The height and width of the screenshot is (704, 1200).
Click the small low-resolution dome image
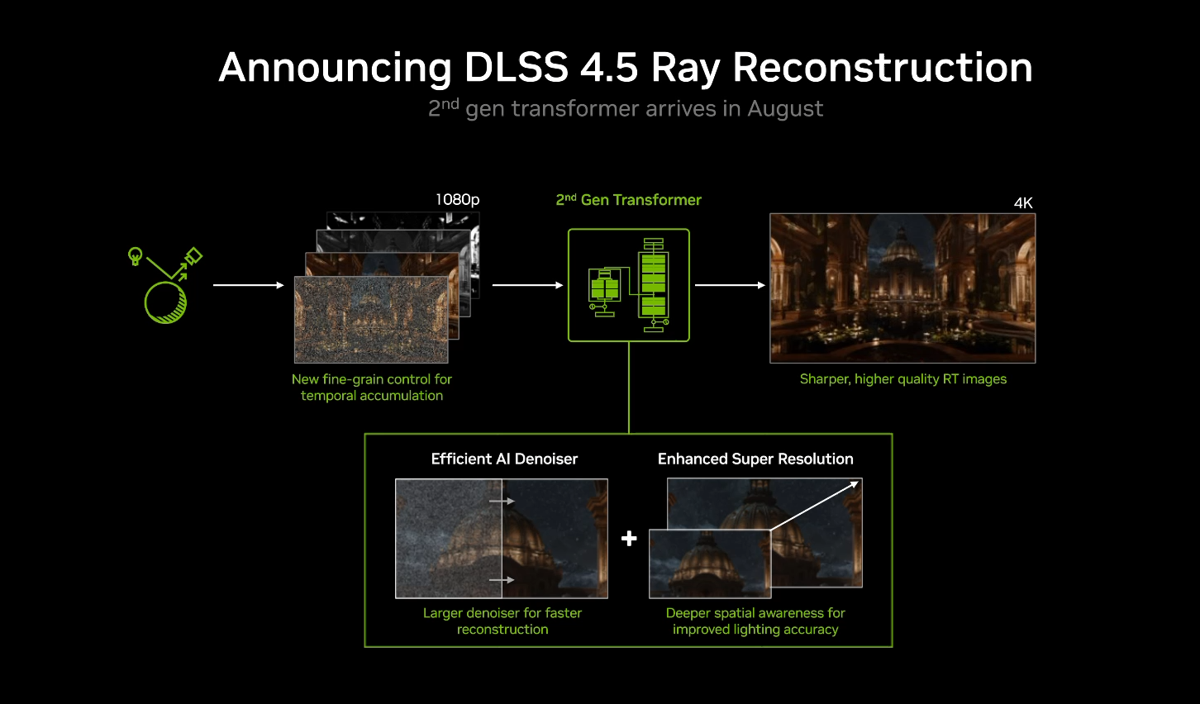pos(710,564)
